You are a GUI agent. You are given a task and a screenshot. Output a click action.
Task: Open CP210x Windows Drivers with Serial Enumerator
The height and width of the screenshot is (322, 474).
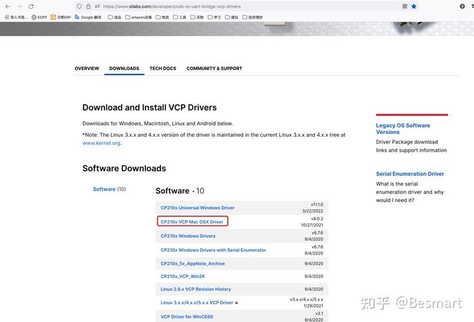pyautogui.click(x=213, y=250)
